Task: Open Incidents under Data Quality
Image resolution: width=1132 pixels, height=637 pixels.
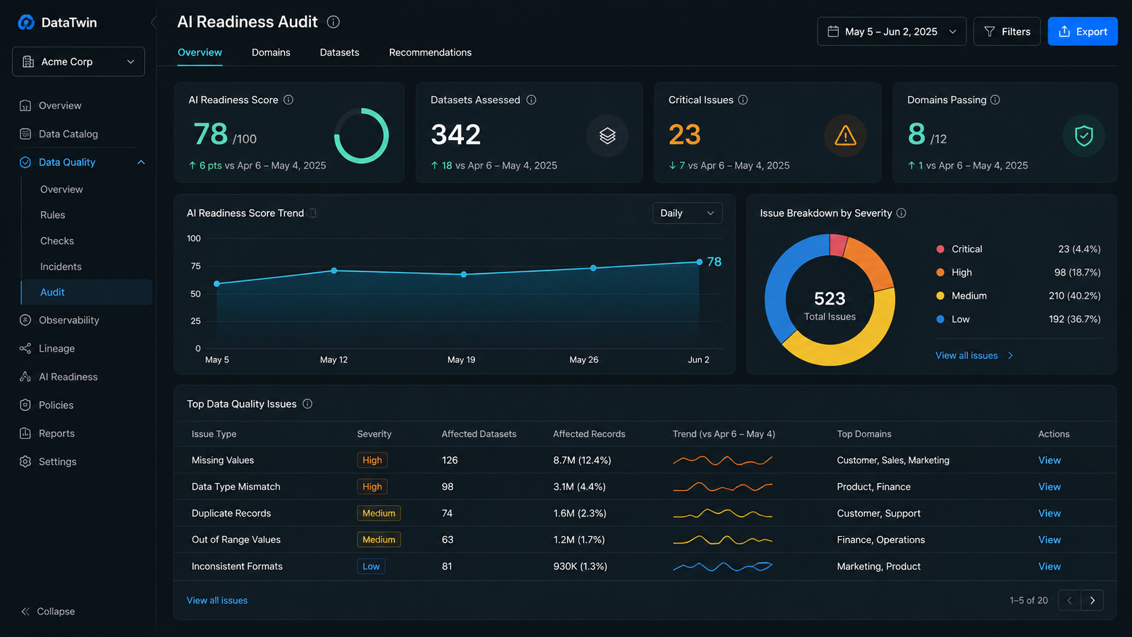Action: pyautogui.click(x=61, y=267)
